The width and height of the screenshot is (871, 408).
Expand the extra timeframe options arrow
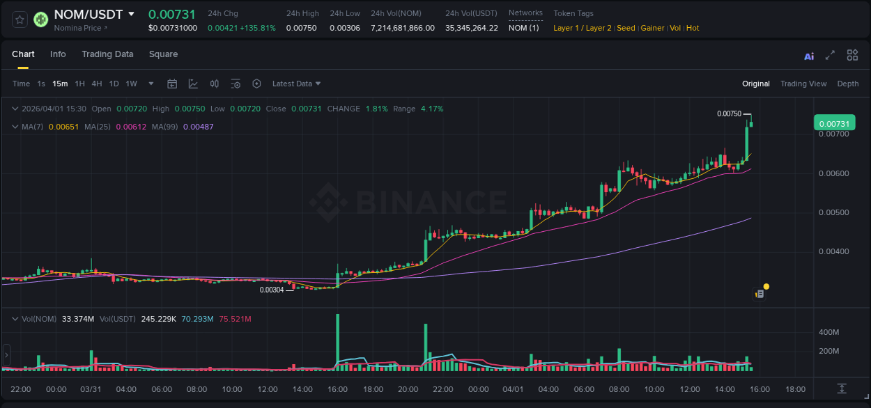(x=150, y=84)
